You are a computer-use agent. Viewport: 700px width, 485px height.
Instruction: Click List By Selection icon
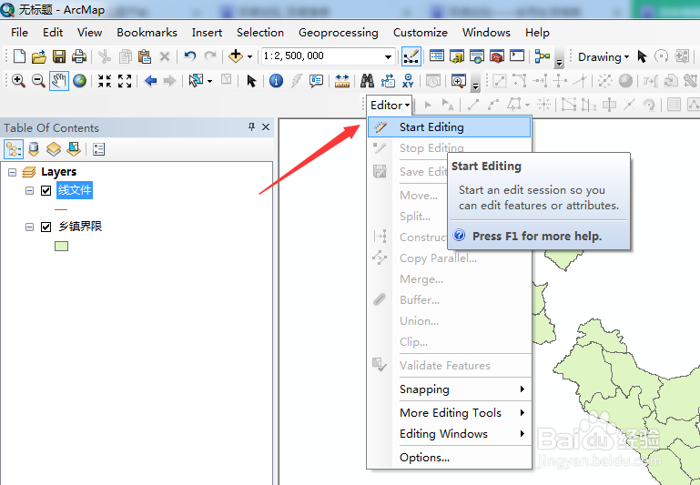[x=74, y=149]
